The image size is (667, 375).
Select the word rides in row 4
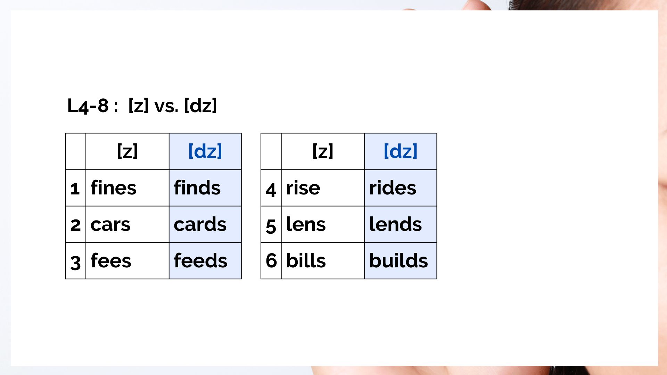coord(393,188)
